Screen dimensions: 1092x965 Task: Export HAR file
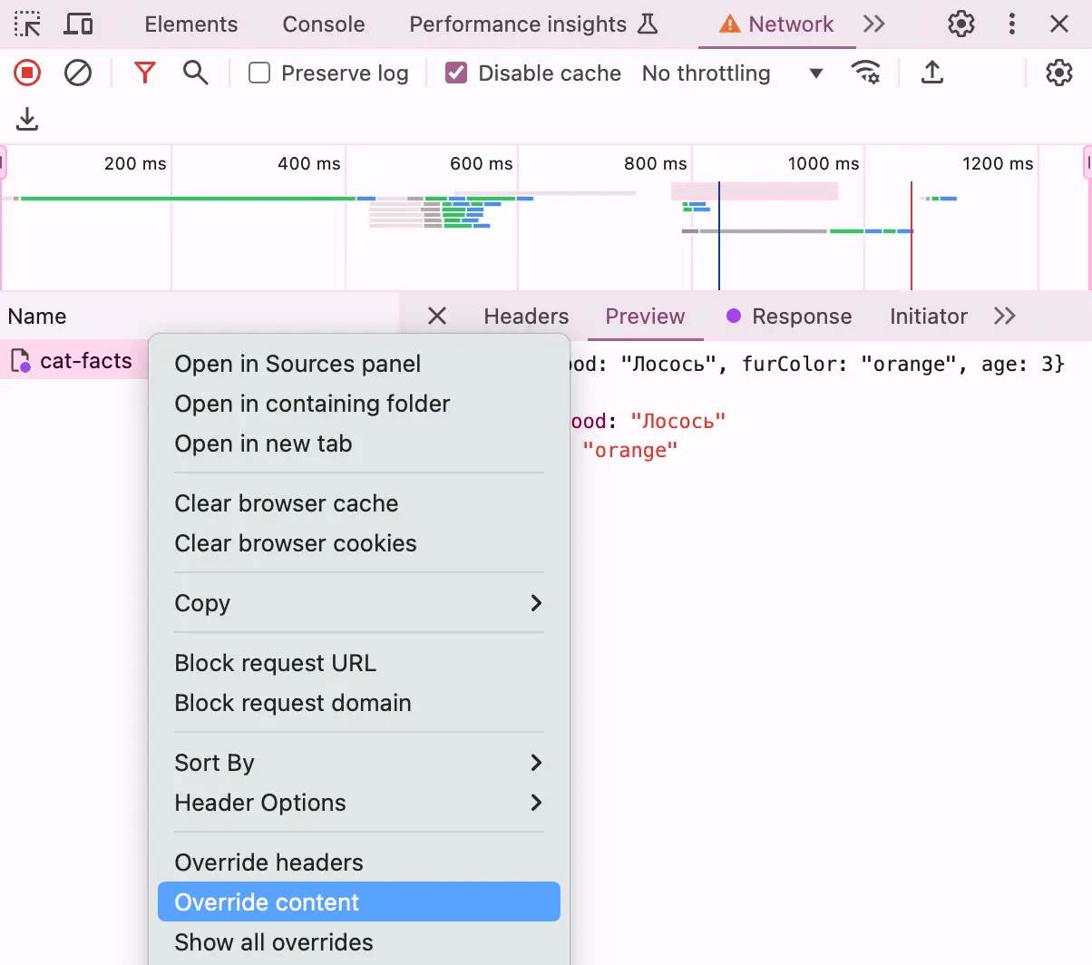point(932,73)
